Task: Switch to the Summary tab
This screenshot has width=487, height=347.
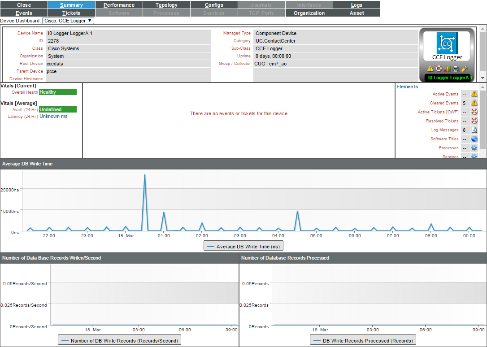Action: tap(71, 5)
